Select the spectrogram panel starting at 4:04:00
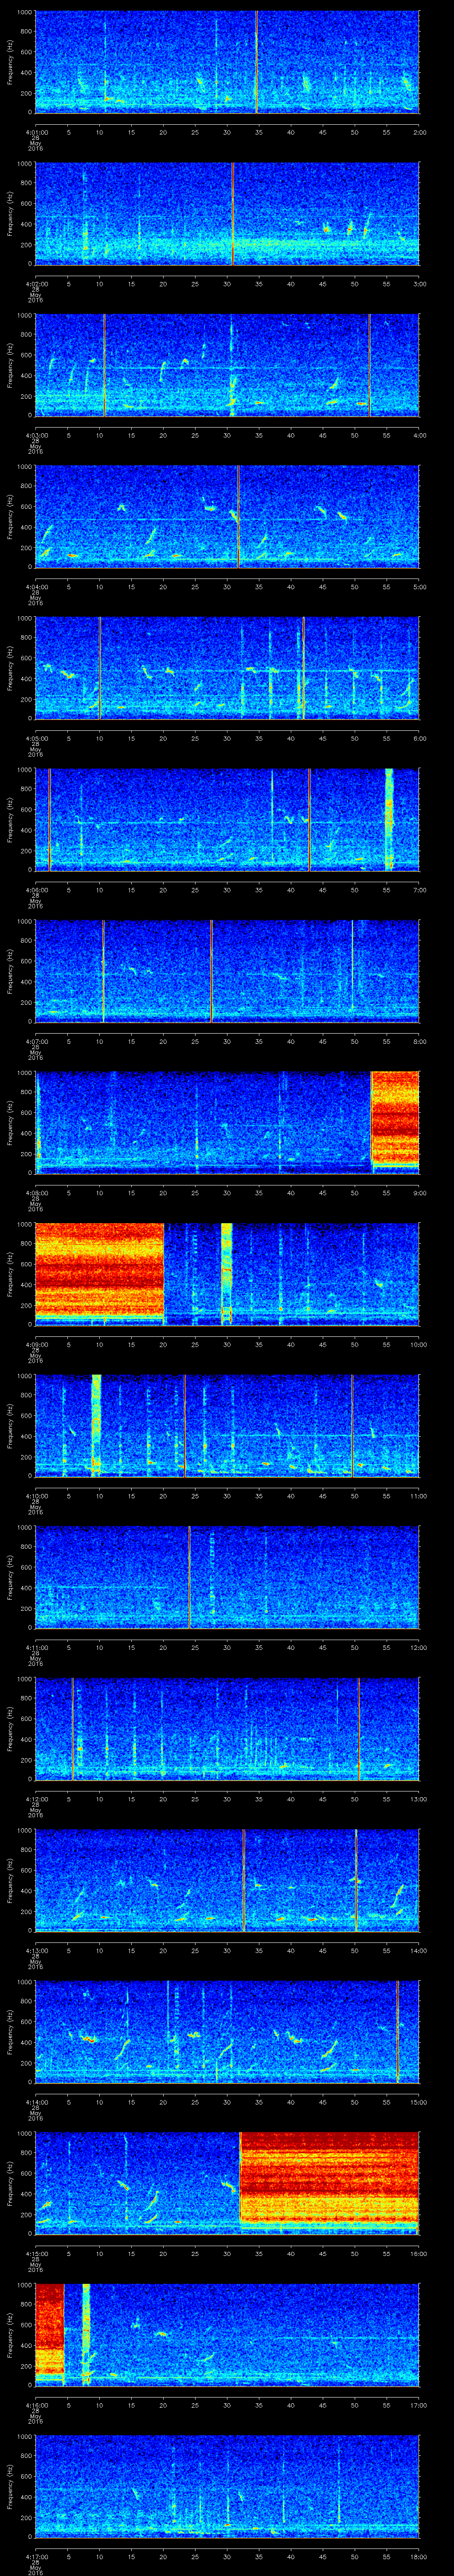 tap(227, 517)
